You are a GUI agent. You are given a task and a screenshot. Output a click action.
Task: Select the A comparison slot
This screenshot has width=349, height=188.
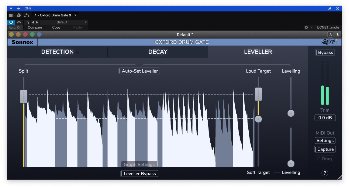[x=330, y=35]
